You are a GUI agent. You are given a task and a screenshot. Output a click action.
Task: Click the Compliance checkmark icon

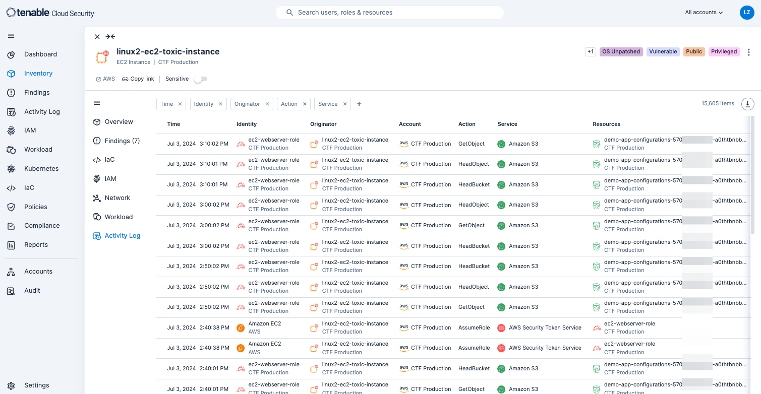point(11,226)
